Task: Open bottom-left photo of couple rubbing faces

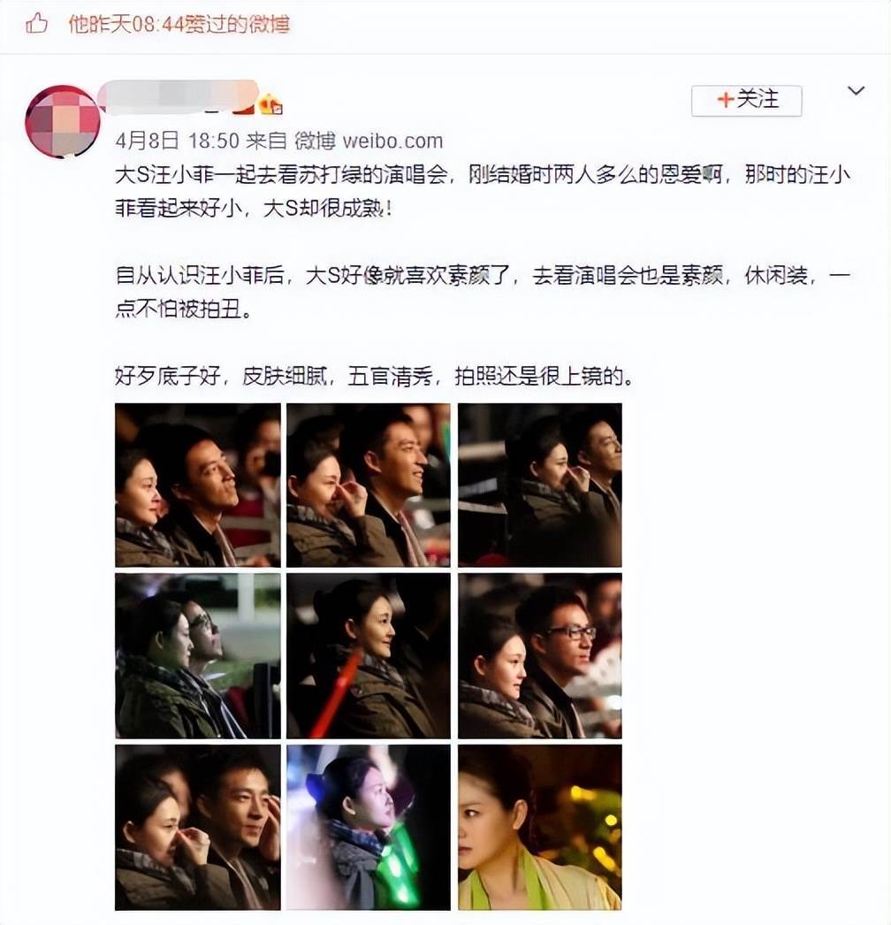Action: pyautogui.click(x=197, y=827)
